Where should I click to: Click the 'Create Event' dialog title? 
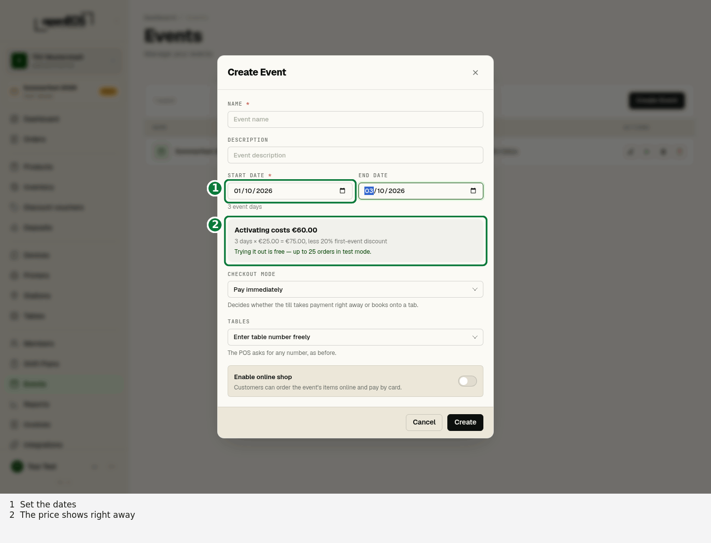tap(257, 73)
